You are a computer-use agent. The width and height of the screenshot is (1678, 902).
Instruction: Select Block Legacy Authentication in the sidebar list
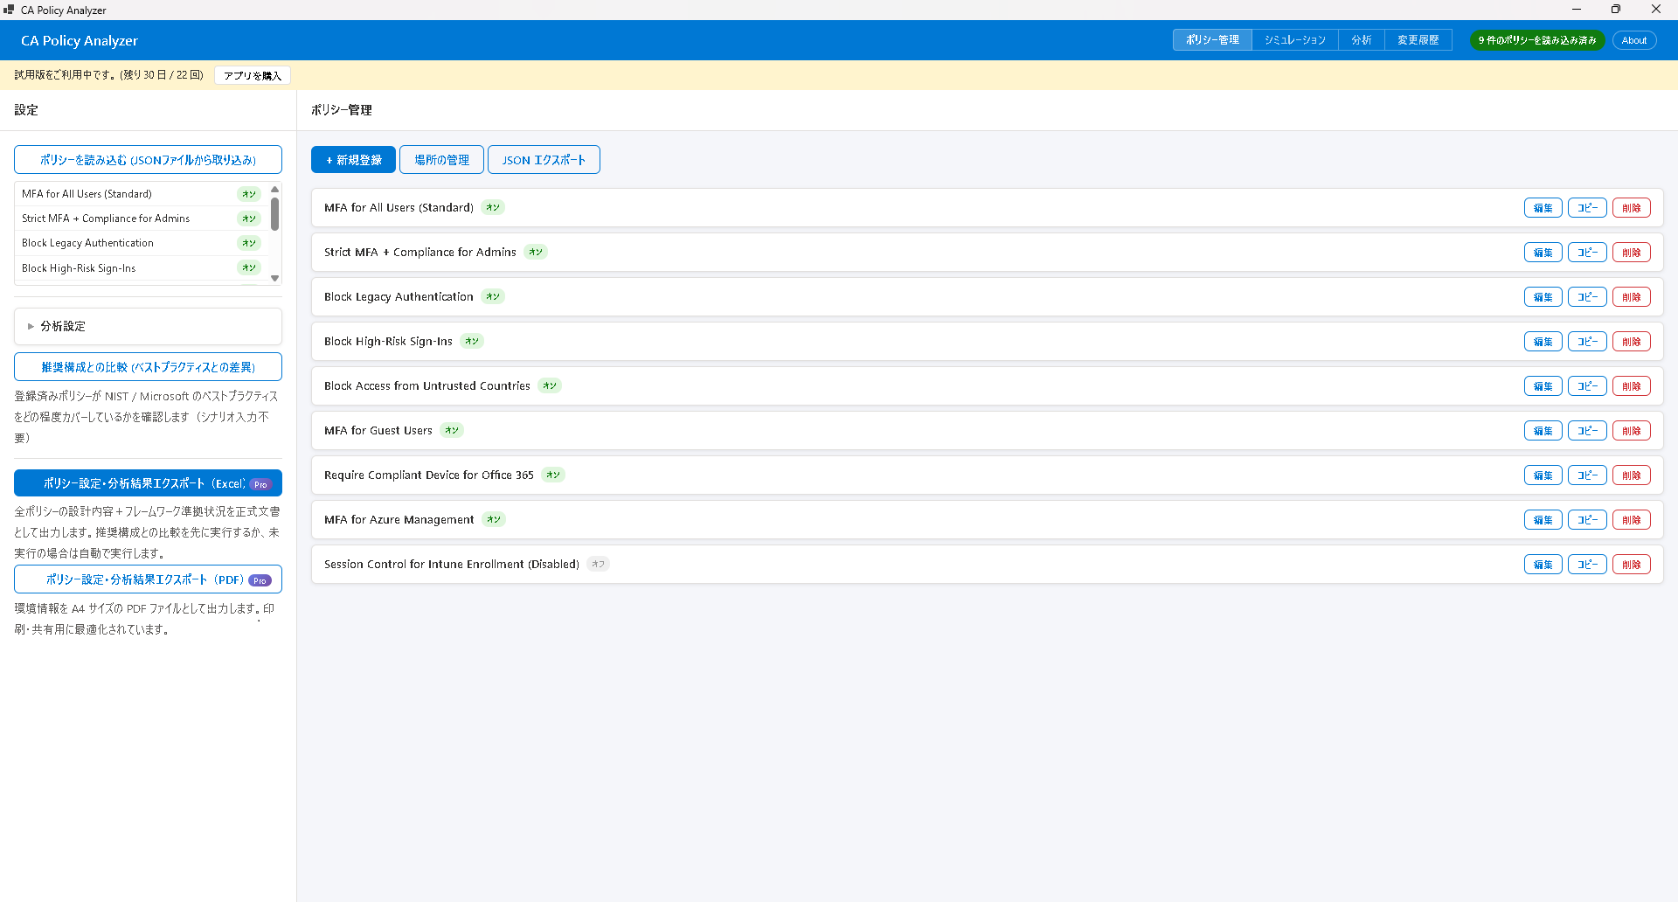[x=87, y=243]
